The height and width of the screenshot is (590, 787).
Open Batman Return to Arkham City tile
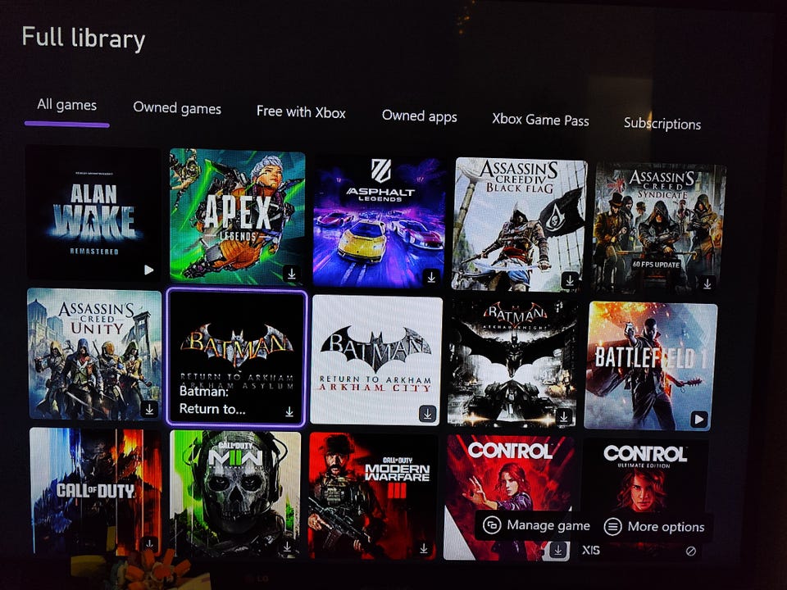[x=376, y=361]
